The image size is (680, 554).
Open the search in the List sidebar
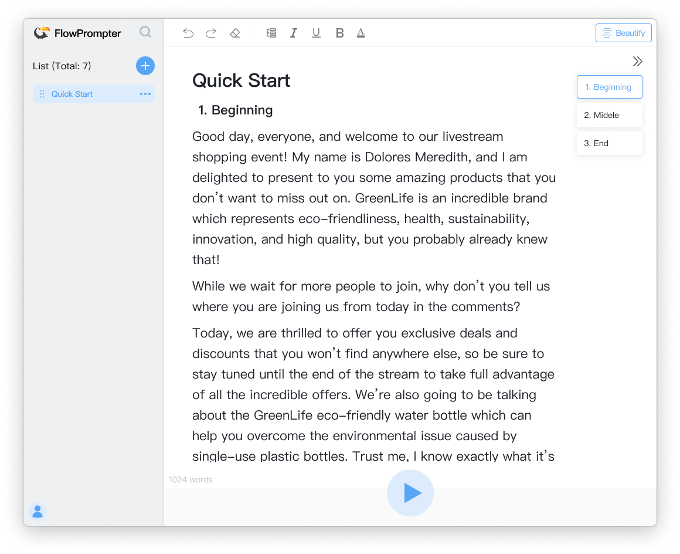[x=145, y=32]
